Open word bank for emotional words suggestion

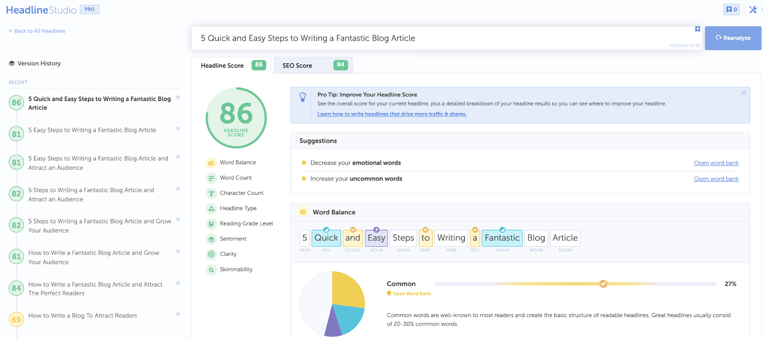[716, 163]
